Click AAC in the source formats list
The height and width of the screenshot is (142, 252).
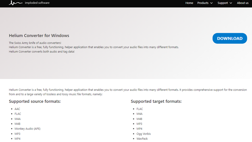(x=17, y=109)
